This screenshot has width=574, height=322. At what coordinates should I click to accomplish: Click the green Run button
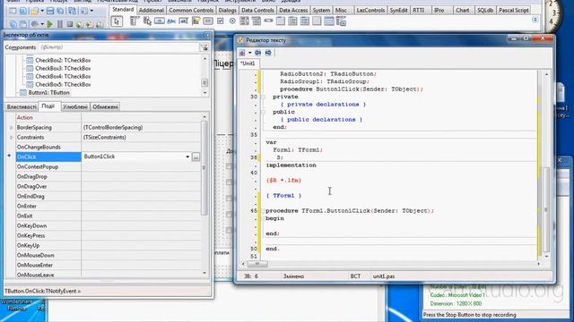(x=50, y=24)
